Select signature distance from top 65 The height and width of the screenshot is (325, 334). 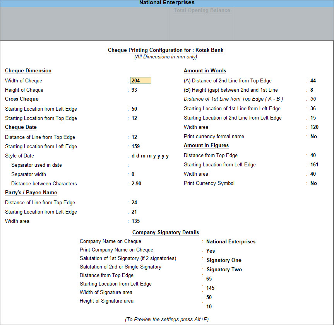pos(209,279)
